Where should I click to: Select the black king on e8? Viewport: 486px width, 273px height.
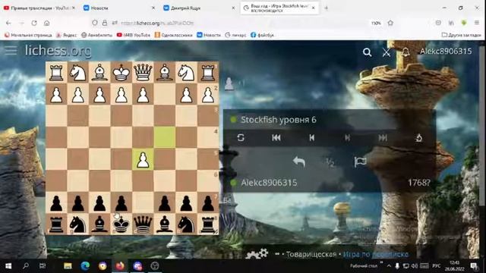pyautogui.click(x=121, y=224)
